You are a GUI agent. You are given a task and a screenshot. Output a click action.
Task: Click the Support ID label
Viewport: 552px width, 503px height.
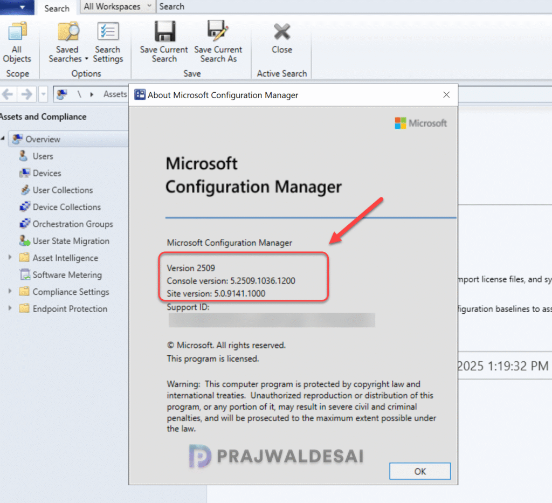click(x=188, y=307)
